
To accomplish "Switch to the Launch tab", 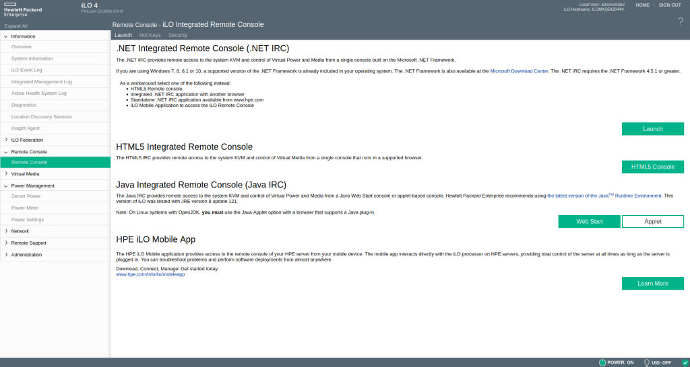I will (x=123, y=35).
